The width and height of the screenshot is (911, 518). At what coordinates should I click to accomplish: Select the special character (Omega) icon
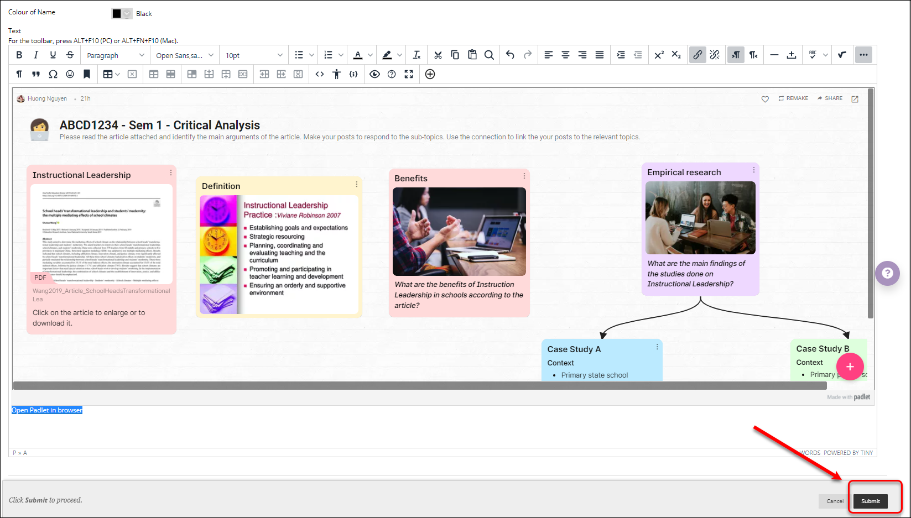click(x=53, y=74)
